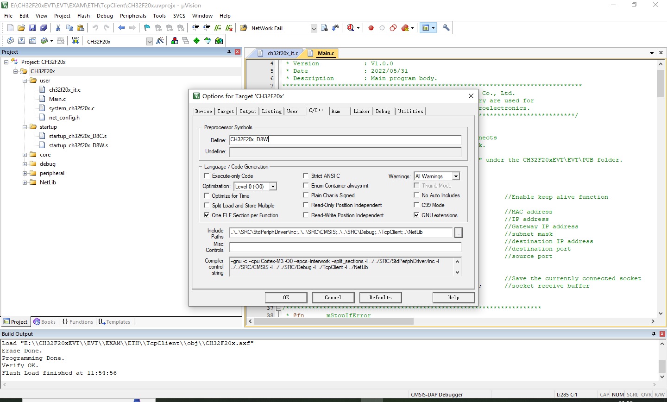Screen dimensions: 667x402
Task: Uncheck One ELF Section per Function
Action: pyautogui.click(x=207, y=215)
